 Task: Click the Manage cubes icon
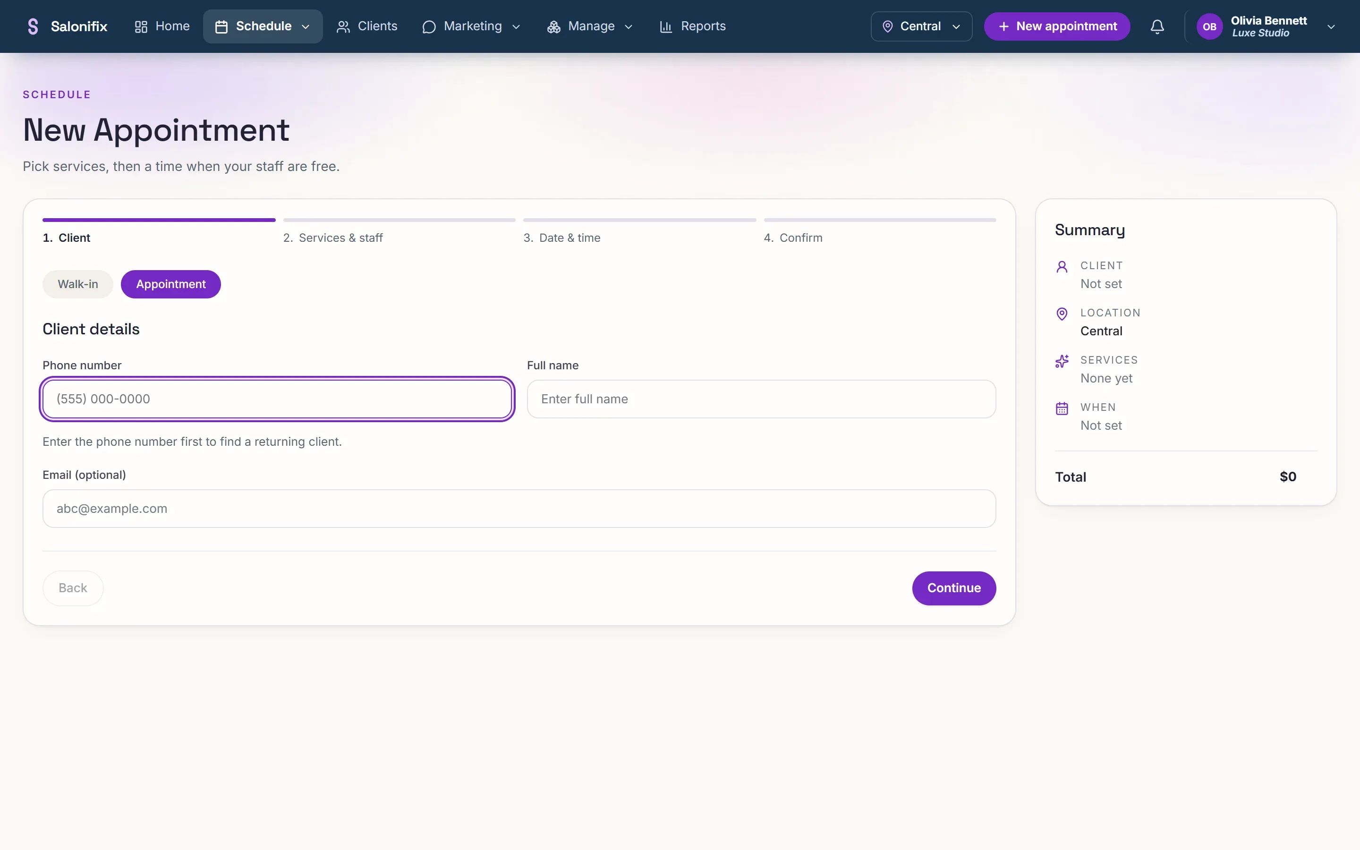pyautogui.click(x=553, y=26)
